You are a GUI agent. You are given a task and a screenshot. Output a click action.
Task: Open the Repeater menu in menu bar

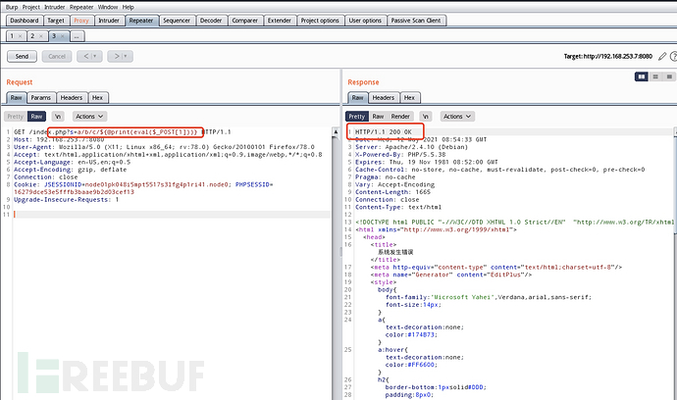(83, 5)
